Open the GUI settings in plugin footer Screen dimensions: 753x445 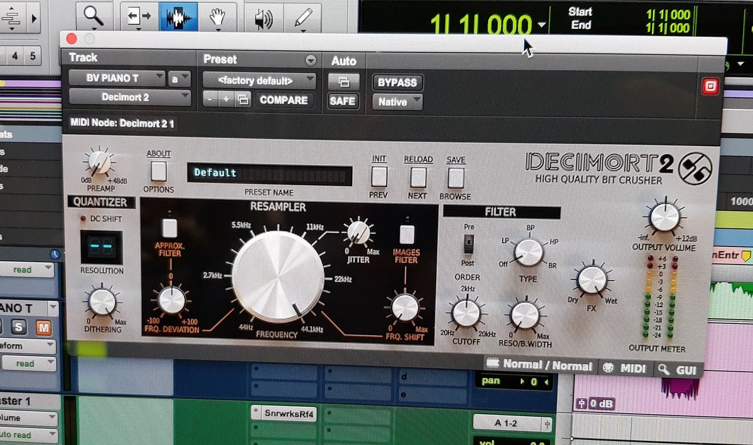click(x=678, y=370)
